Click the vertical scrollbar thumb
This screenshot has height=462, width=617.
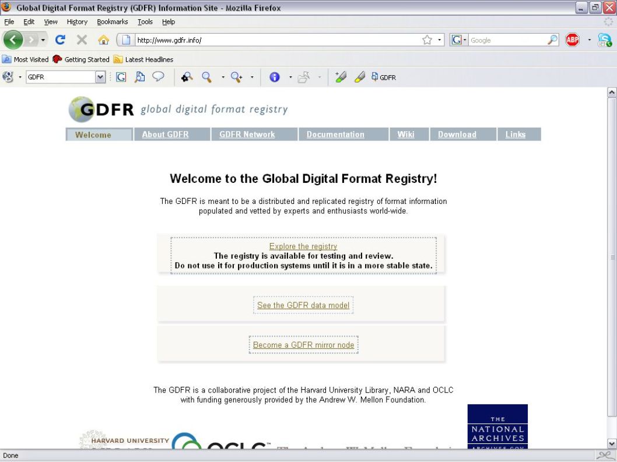(x=612, y=257)
